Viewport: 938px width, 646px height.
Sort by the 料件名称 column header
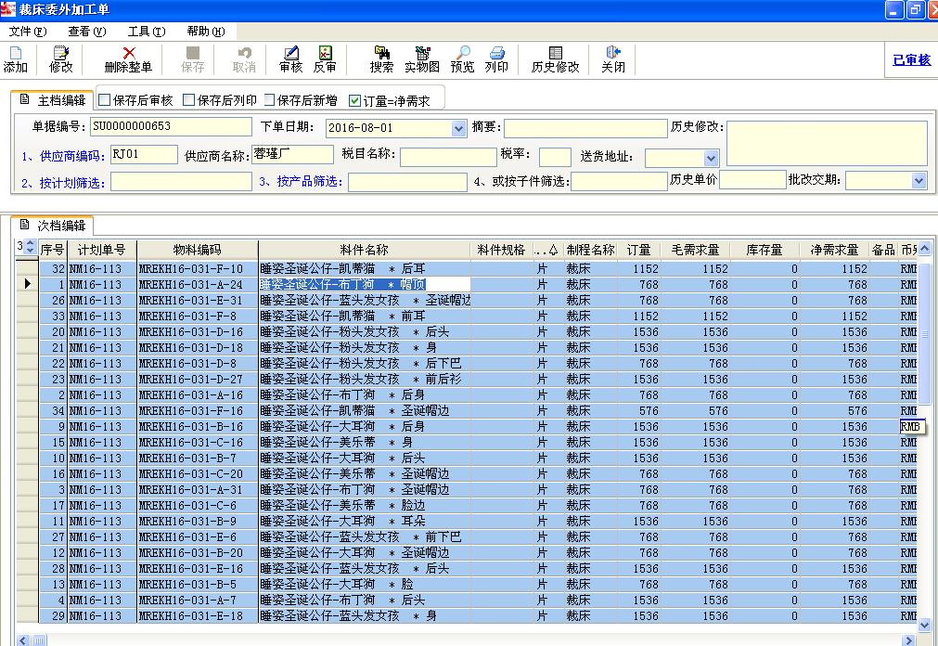[x=365, y=250]
